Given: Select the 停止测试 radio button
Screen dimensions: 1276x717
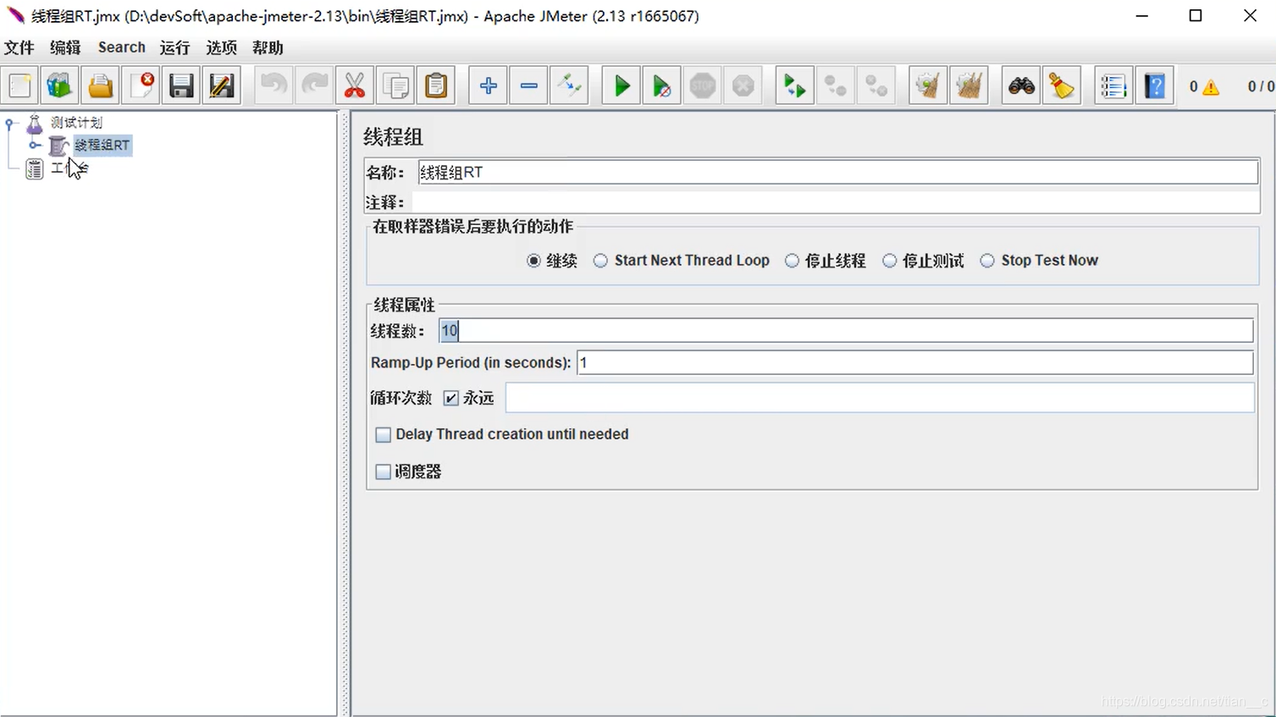Looking at the screenshot, I should (x=889, y=261).
